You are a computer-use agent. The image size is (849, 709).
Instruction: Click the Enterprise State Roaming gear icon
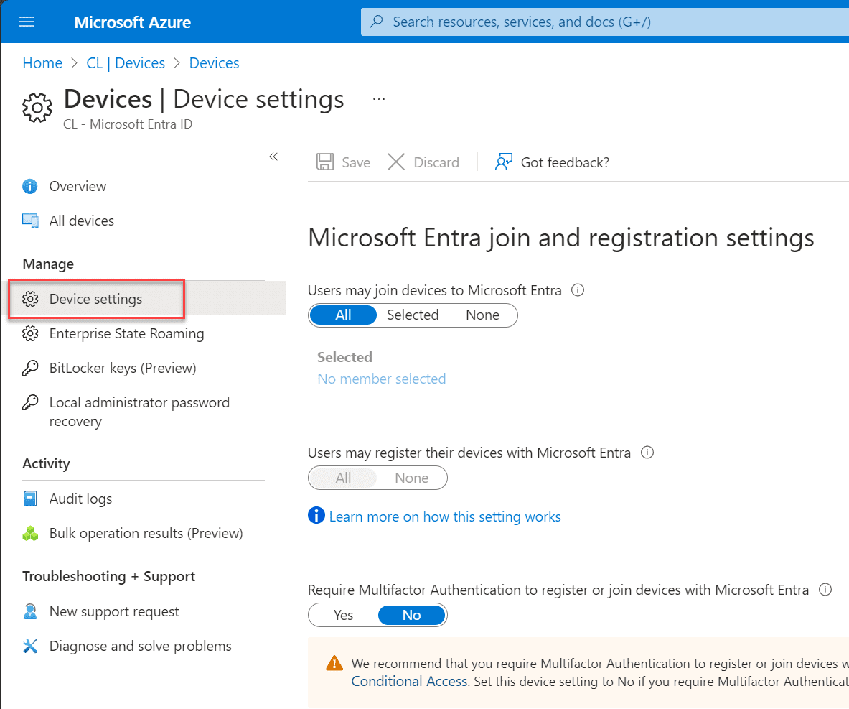[x=30, y=333]
